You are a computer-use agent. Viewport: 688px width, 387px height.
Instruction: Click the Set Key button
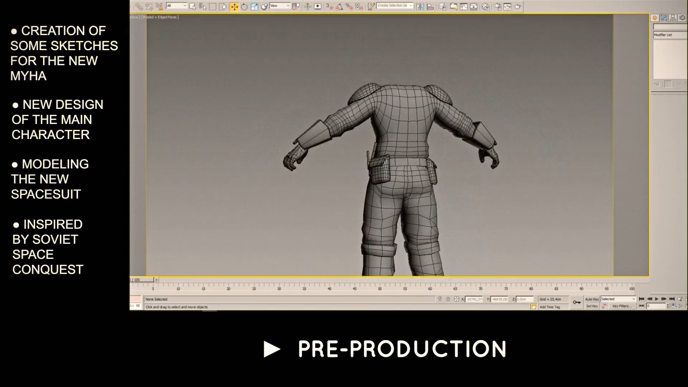click(592, 306)
